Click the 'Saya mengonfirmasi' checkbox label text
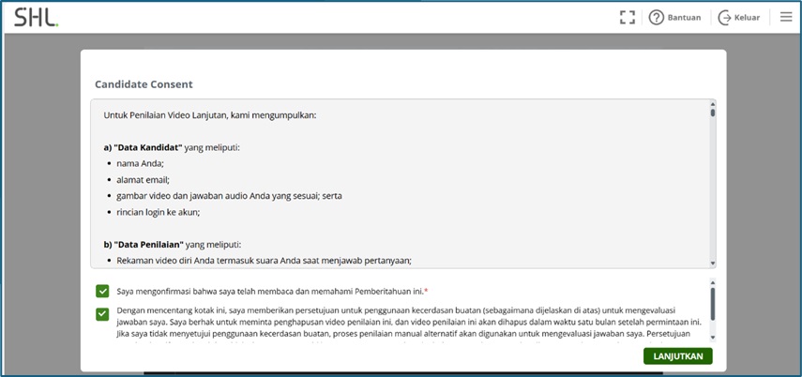802x377 pixels. (272, 291)
